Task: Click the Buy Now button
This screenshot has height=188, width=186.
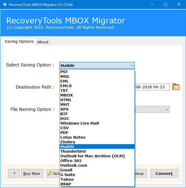Action: 32,173
